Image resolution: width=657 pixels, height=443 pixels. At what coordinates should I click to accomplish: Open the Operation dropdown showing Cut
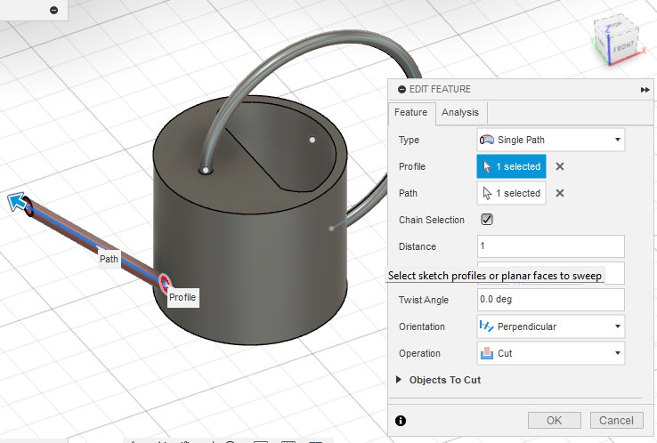(x=550, y=353)
